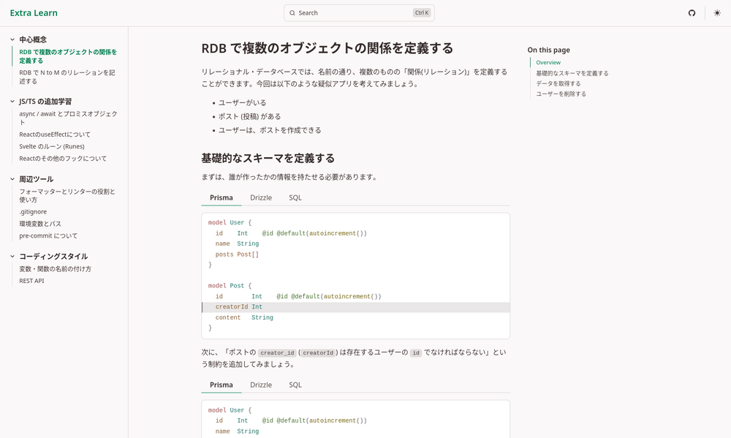Open the GitHub repository icon
731x438 pixels.
point(692,12)
